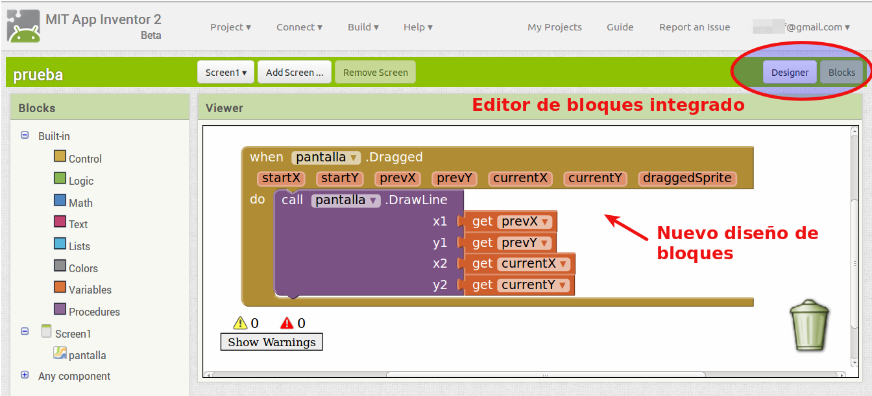Open the Colors blocks drawer
This screenshot has width=872, height=396.
coord(75,267)
